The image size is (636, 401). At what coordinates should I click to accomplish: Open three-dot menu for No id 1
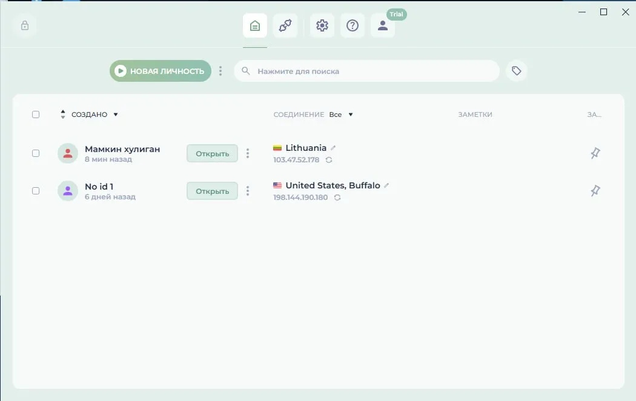247,191
